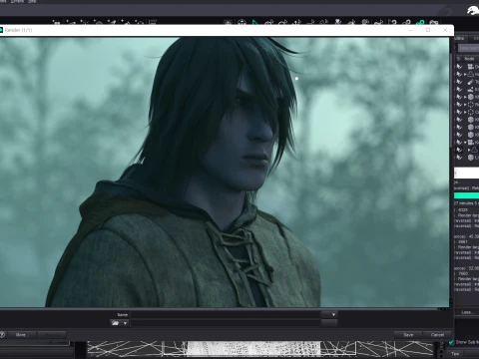Select the green Node Selection arrow tool
Viewport: 479px width, 359px height.
(x=254, y=23)
